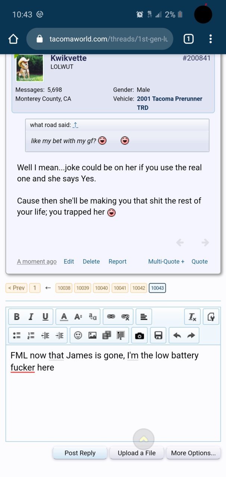Open smilies picker in editor
Screen dimensions: 226x477
pyautogui.click(x=78, y=336)
